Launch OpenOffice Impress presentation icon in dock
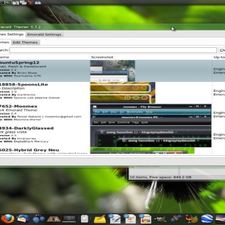This screenshot has width=225, height=225. (145, 219)
